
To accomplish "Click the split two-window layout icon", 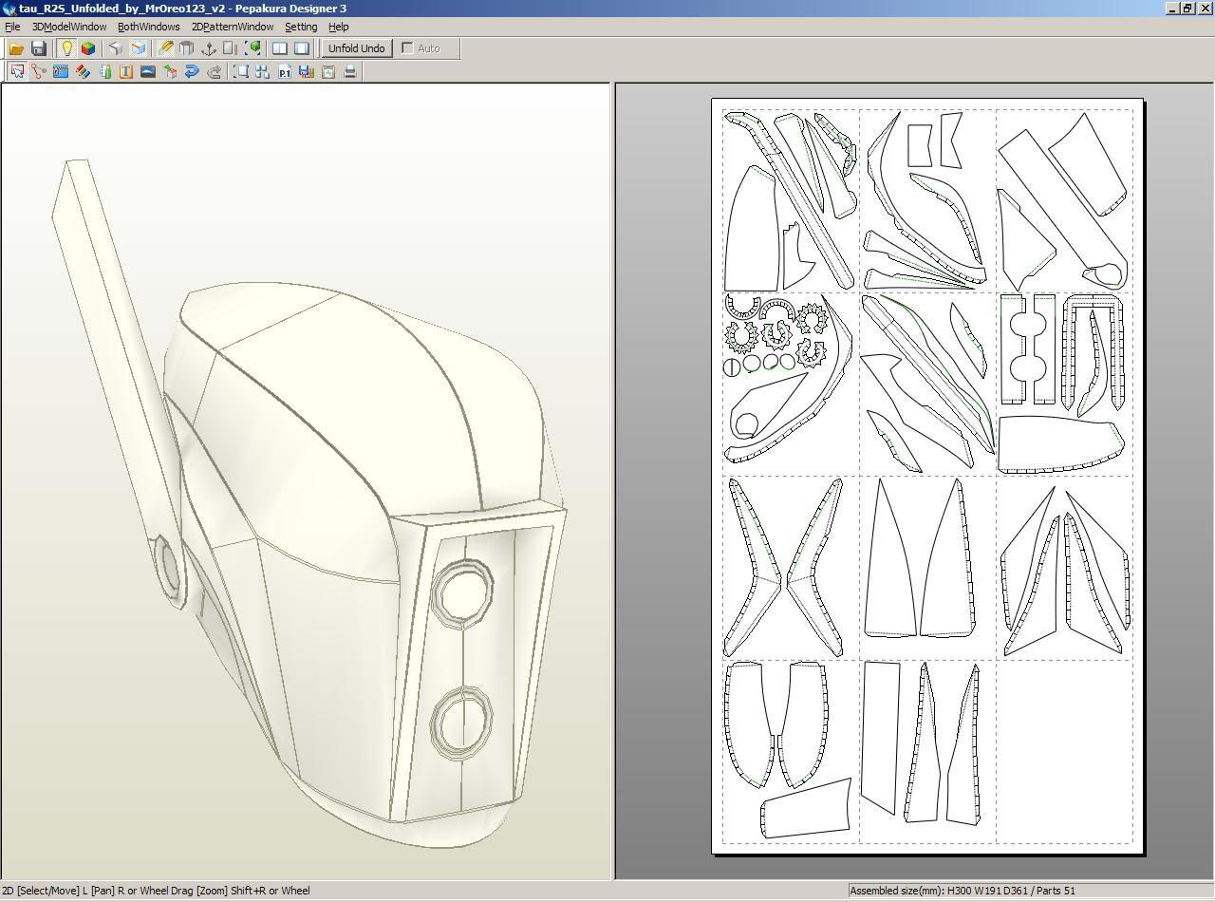I will (280, 48).
